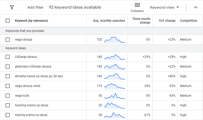This screenshot has height=120, width=203.
Task: Open the Keyword view dropdown
Action: click(164, 7)
